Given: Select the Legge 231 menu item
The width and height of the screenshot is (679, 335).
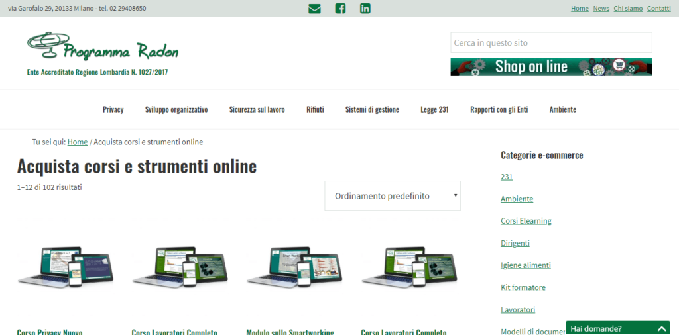Looking at the screenshot, I should click(x=434, y=110).
